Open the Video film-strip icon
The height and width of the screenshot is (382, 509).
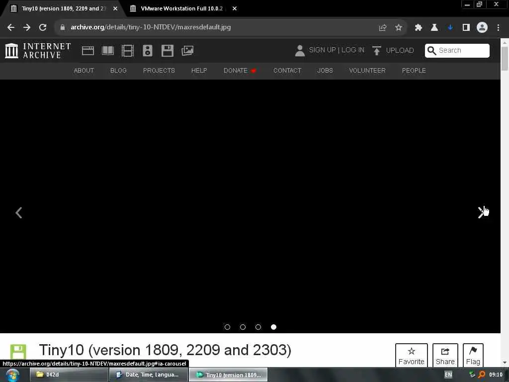point(128,51)
